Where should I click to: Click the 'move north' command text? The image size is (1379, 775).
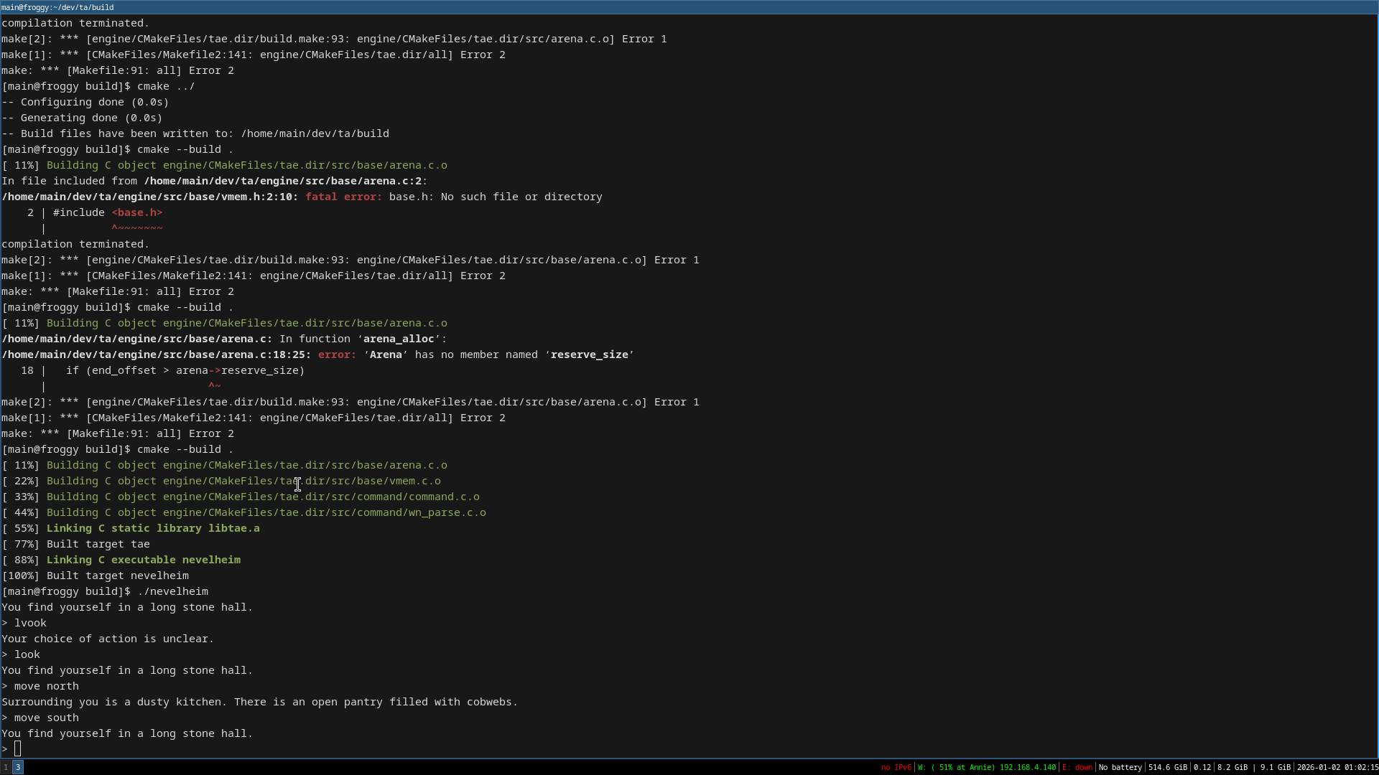[x=46, y=686]
